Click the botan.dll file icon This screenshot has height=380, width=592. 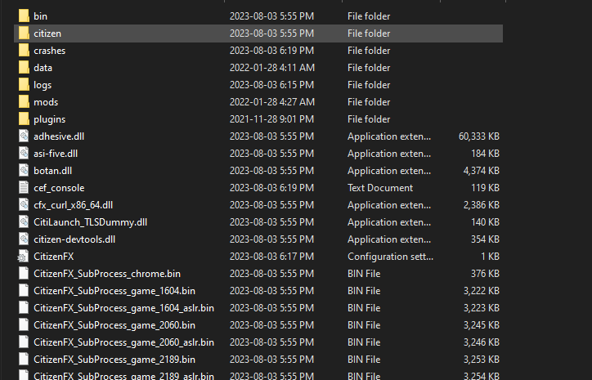[24, 171]
